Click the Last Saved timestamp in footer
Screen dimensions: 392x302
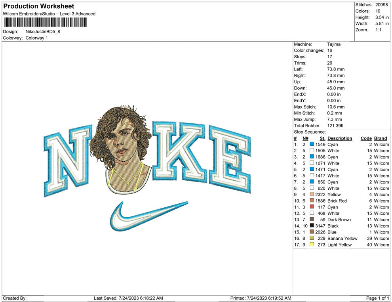pyautogui.click(x=128, y=298)
